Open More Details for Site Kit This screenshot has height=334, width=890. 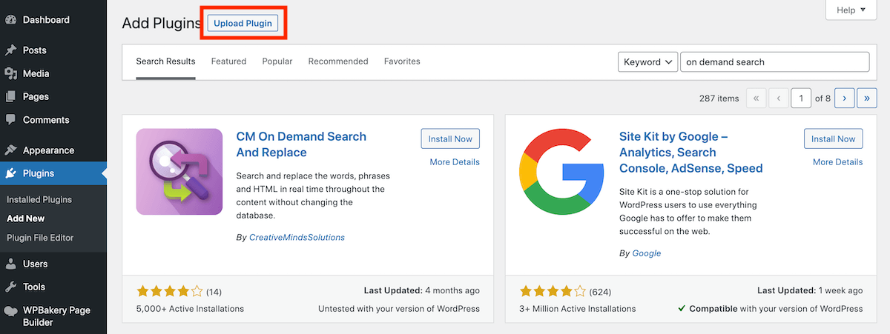click(x=837, y=162)
